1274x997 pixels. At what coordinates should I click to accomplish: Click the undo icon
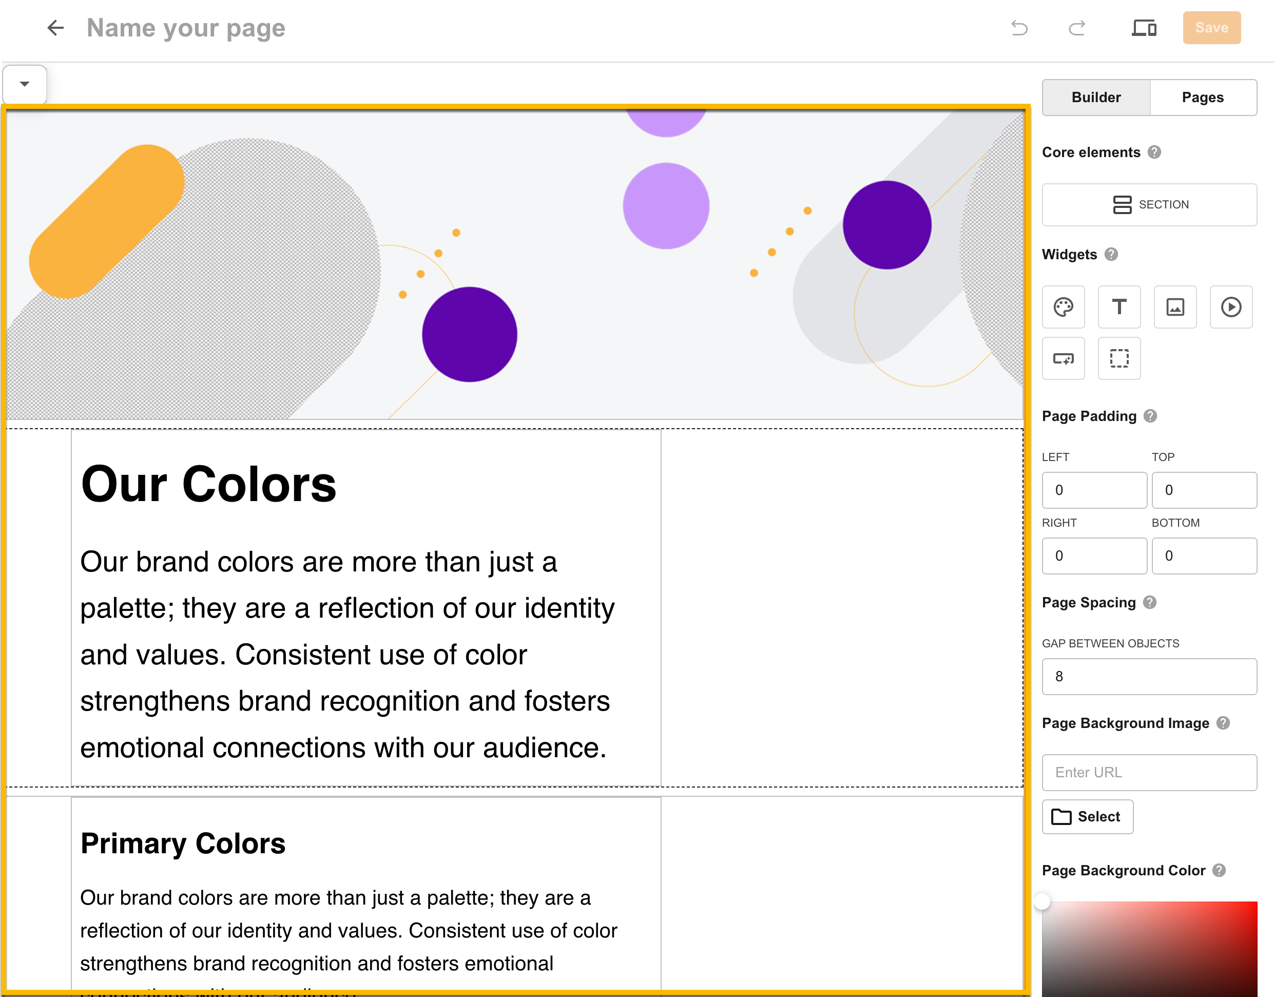pyautogui.click(x=1019, y=27)
